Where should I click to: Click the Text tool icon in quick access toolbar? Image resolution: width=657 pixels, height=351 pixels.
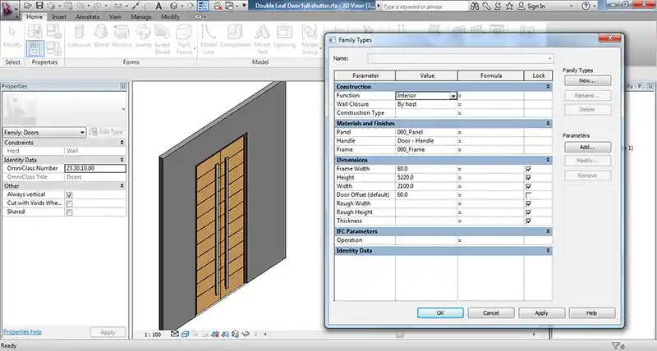point(159,6)
